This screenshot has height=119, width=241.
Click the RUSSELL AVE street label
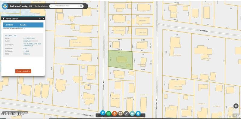(104, 85)
